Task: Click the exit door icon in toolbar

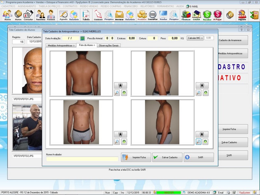Action: coord(254,15)
